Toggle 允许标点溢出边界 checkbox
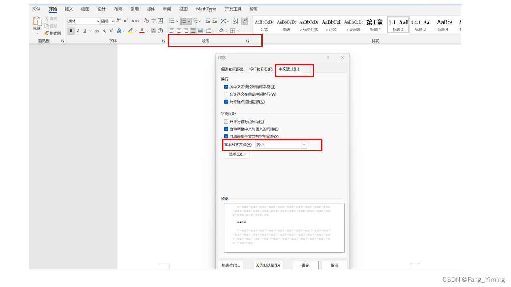 click(226, 102)
